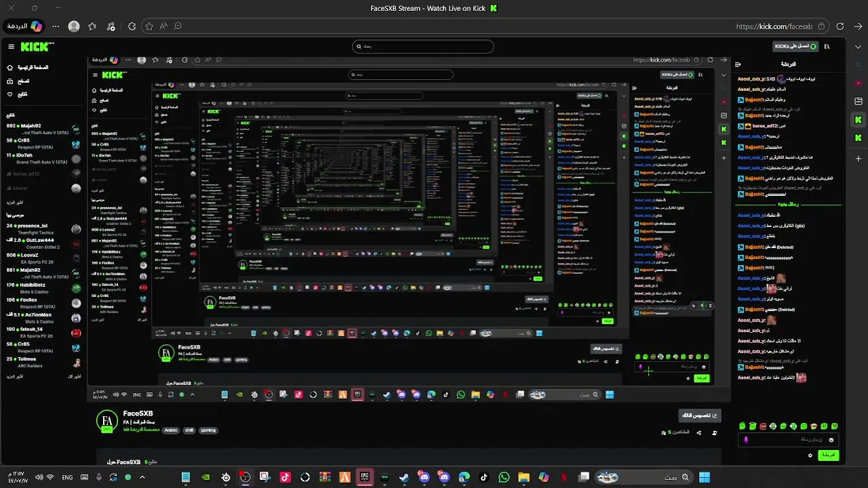Collapse the chat panel with the arrow icon
868x488 pixels.
(738, 64)
